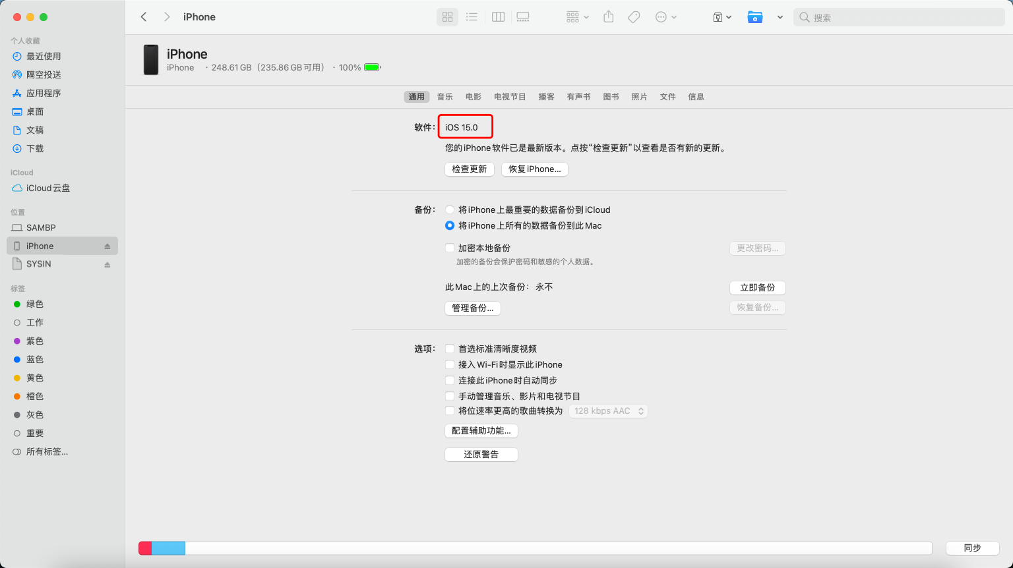This screenshot has height=568, width=1013.
Task: Click Back Up Now (立即备份) button
Action: point(758,288)
